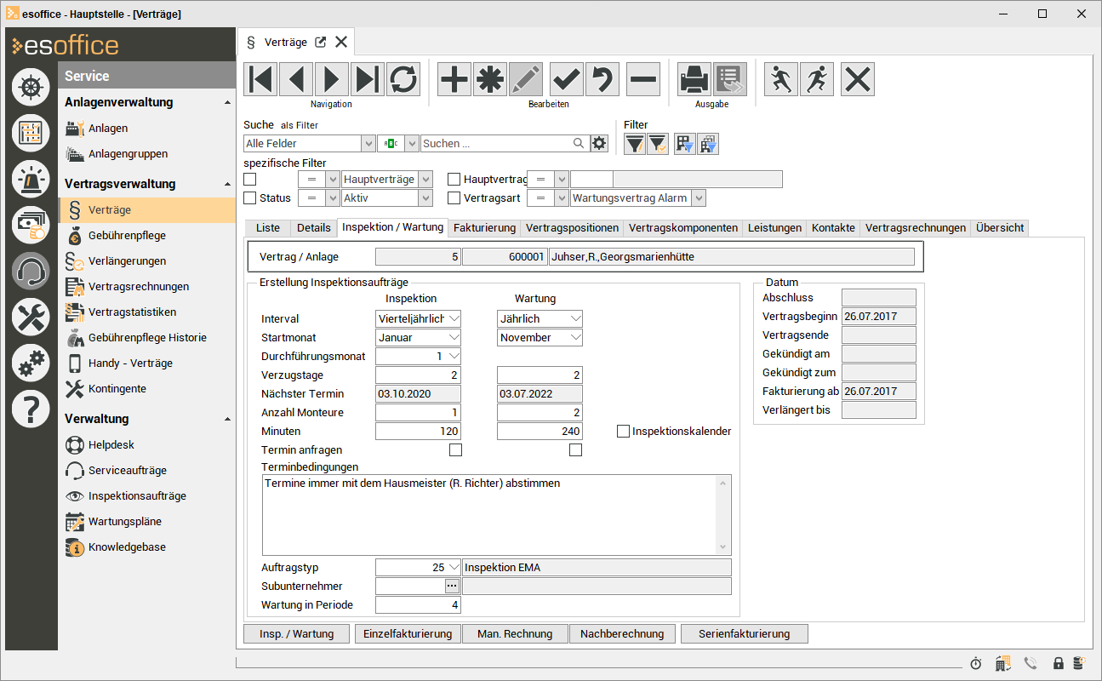Screen dimensions: 1102x681
Task: Jump to first record navigation icon
Action: click(260, 79)
